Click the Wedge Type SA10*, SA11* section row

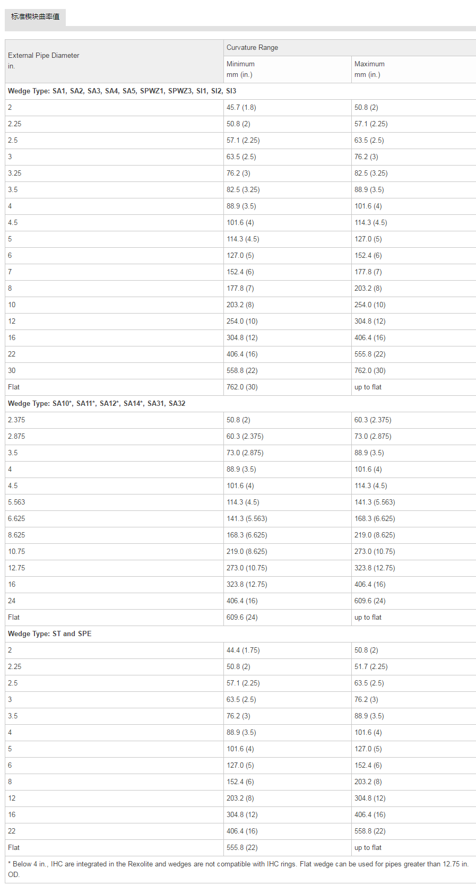click(97, 403)
